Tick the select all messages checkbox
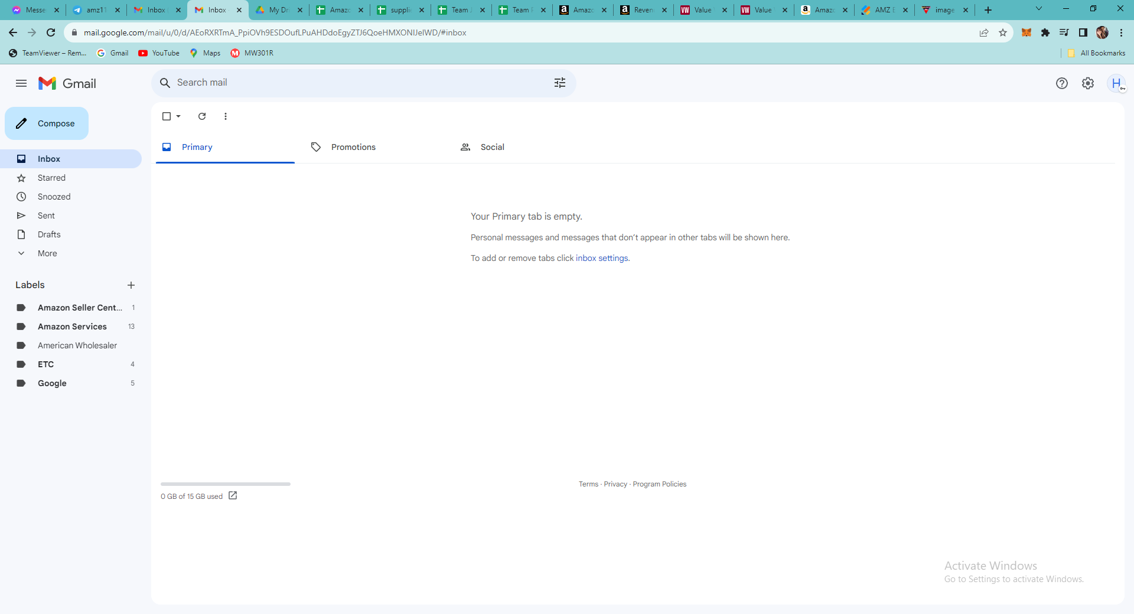The width and height of the screenshot is (1134, 614). [x=167, y=116]
